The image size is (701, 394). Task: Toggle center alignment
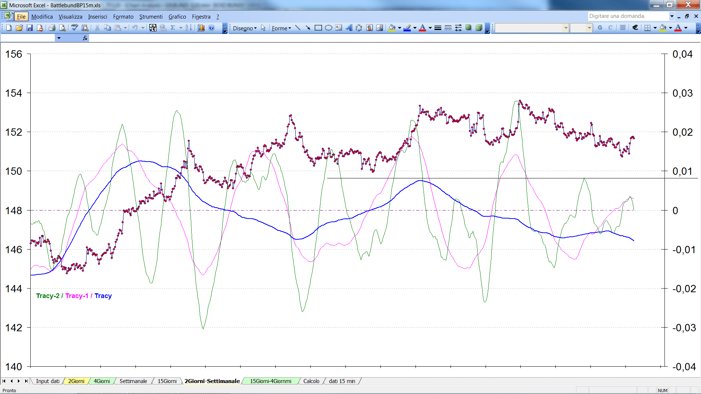click(x=623, y=28)
